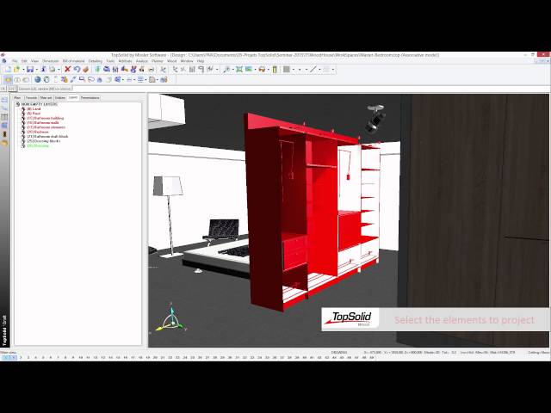This screenshot has height=413, width=551.
Task: Select the Bathroom walls layer entry
Action: click(x=42, y=123)
